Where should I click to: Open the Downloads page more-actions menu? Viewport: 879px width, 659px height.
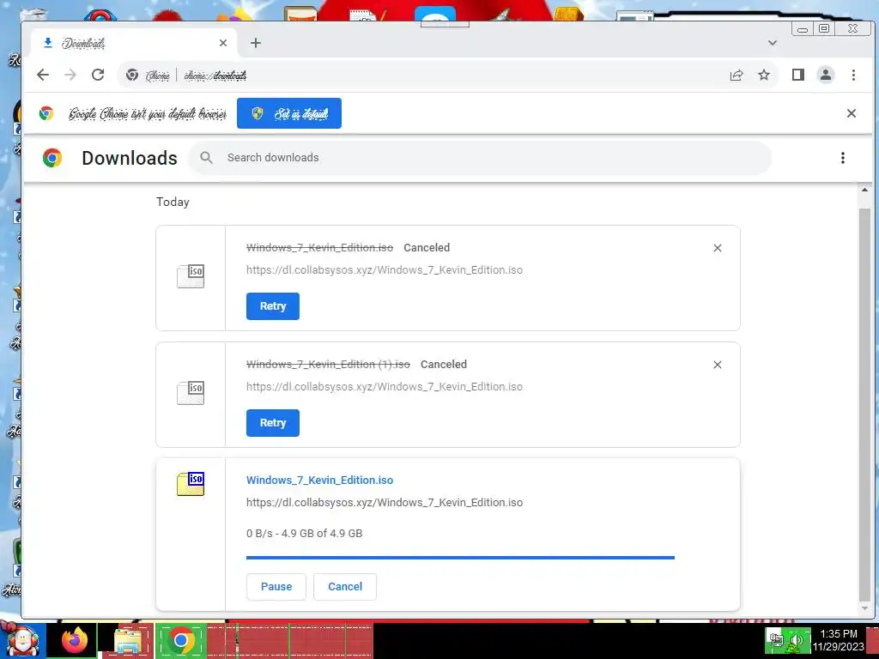[843, 158]
